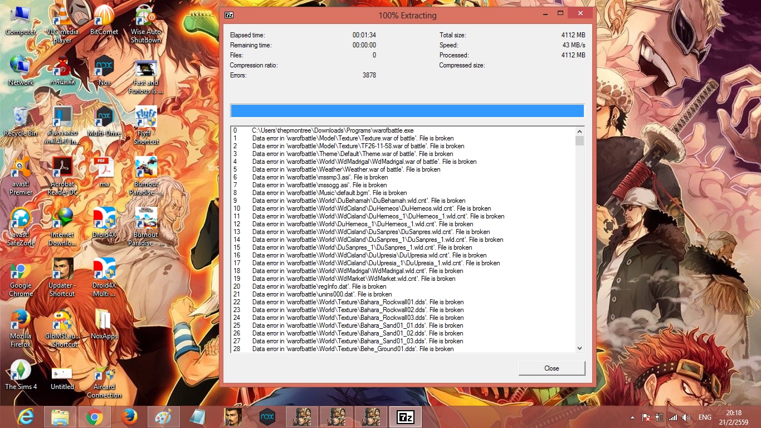Select the avast! Premier desktop icon
761x428 pixels.
point(21,176)
